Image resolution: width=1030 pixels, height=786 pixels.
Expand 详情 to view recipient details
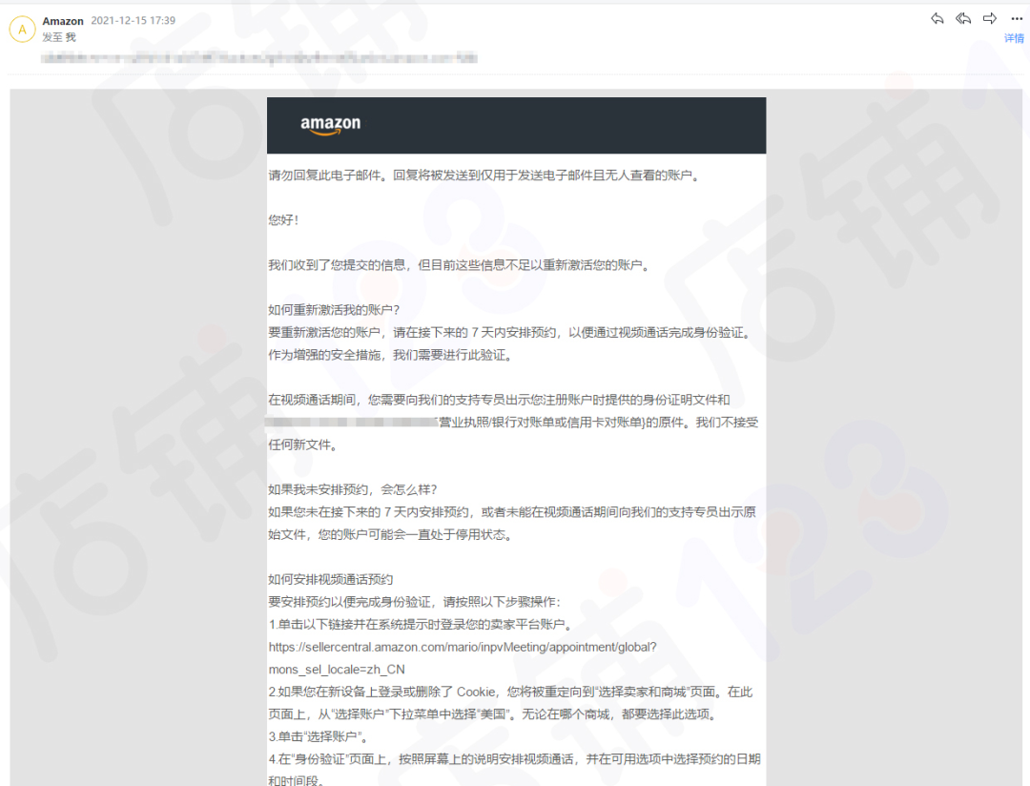click(x=1014, y=38)
